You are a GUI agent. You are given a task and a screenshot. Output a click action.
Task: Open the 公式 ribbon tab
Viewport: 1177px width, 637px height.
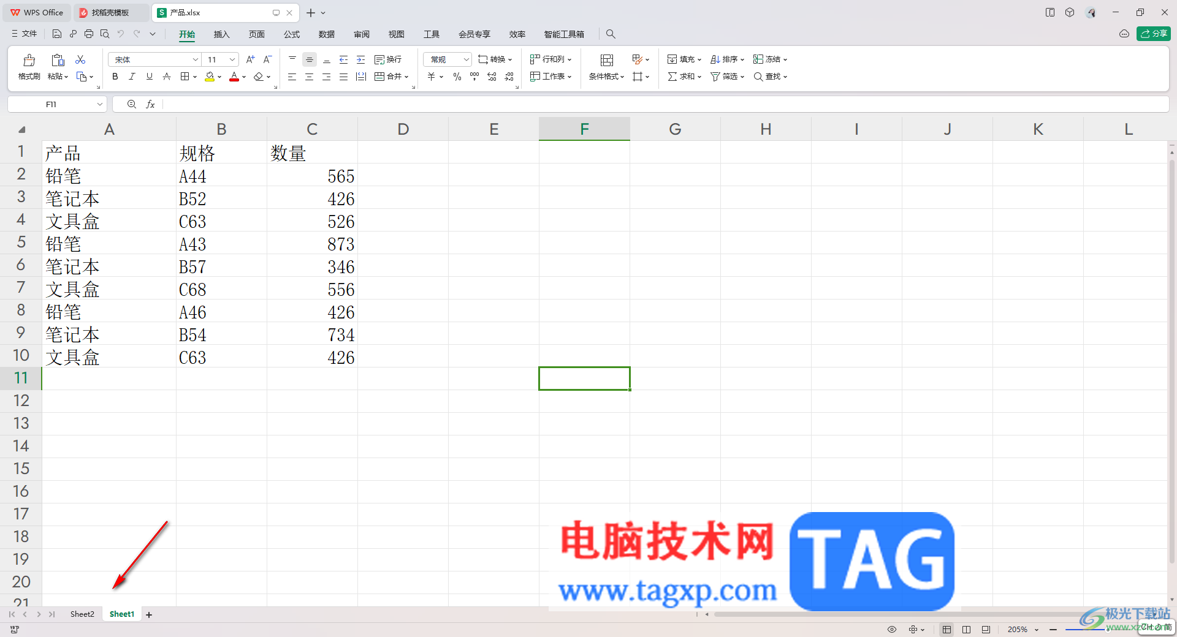pos(292,34)
